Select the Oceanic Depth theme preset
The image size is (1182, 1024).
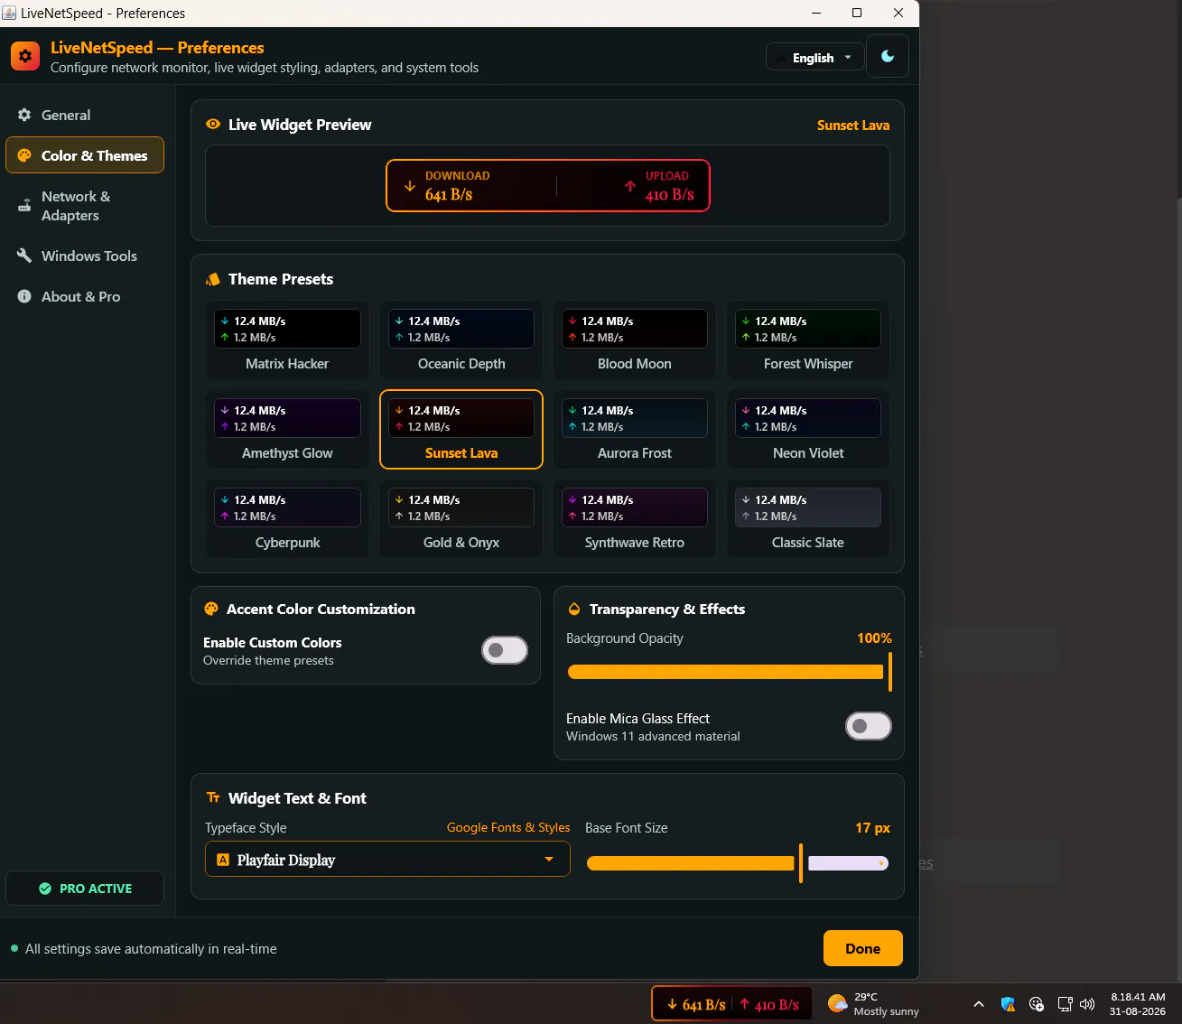pos(461,340)
